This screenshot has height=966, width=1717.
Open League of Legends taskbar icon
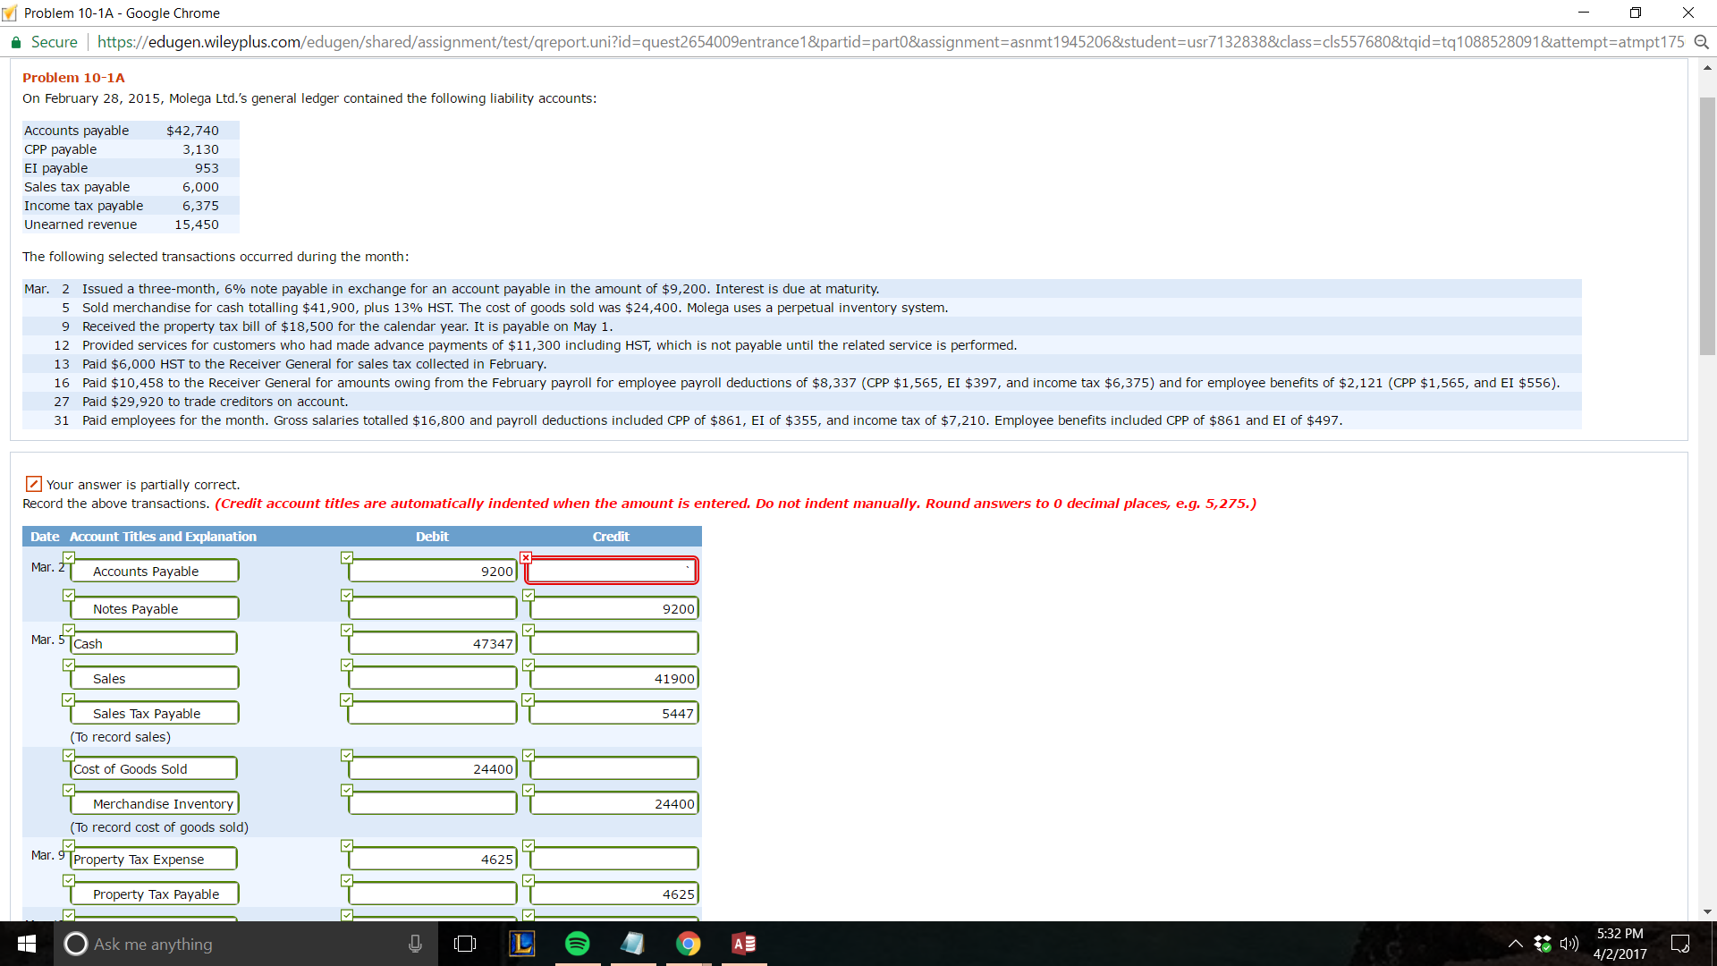point(522,944)
